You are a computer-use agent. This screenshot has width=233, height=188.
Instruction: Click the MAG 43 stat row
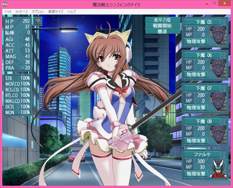pyautogui.click(x=17, y=56)
